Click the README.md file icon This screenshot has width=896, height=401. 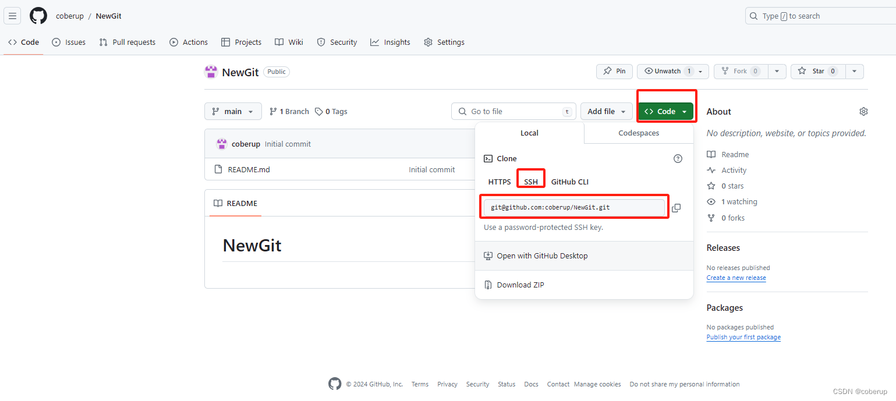[218, 169]
